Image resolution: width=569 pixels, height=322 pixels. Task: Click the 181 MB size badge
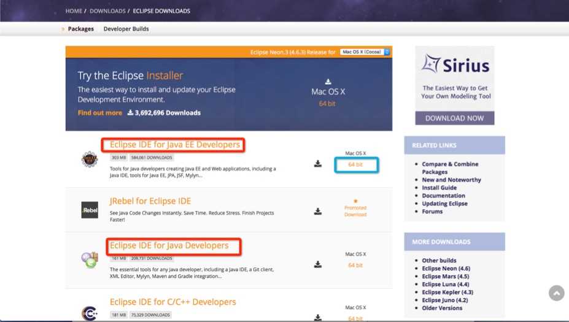(118, 315)
